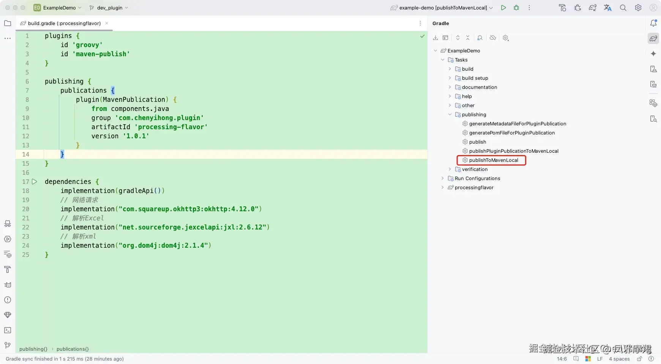Open the vertical three-dot more actions menu in the top bar
The image size is (661, 364).
(x=529, y=8)
